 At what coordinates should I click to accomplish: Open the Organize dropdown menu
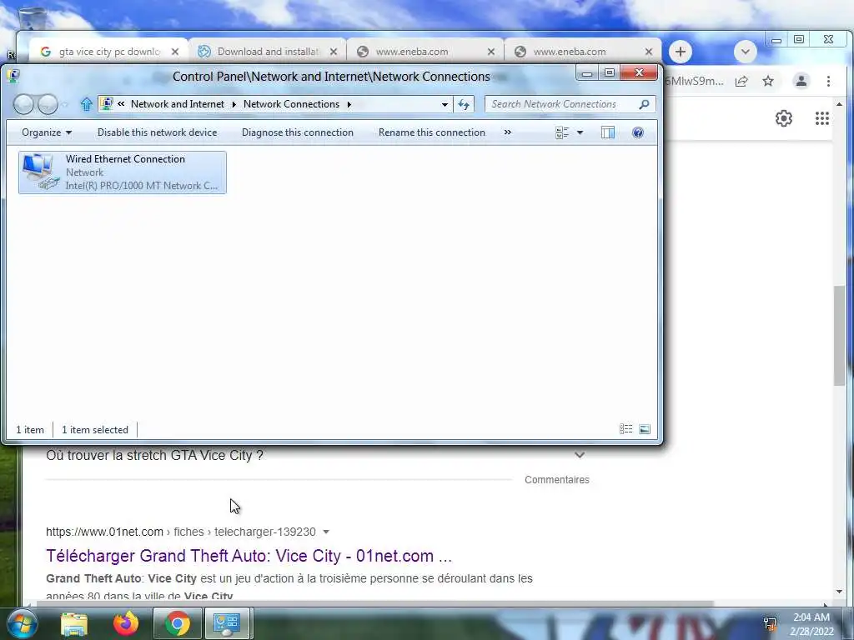click(47, 132)
